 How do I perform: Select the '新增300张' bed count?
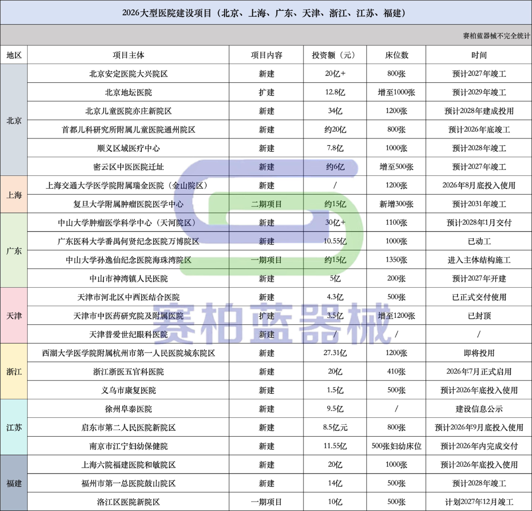(x=396, y=204)
